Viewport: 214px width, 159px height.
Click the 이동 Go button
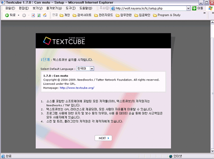coord(197,8)
